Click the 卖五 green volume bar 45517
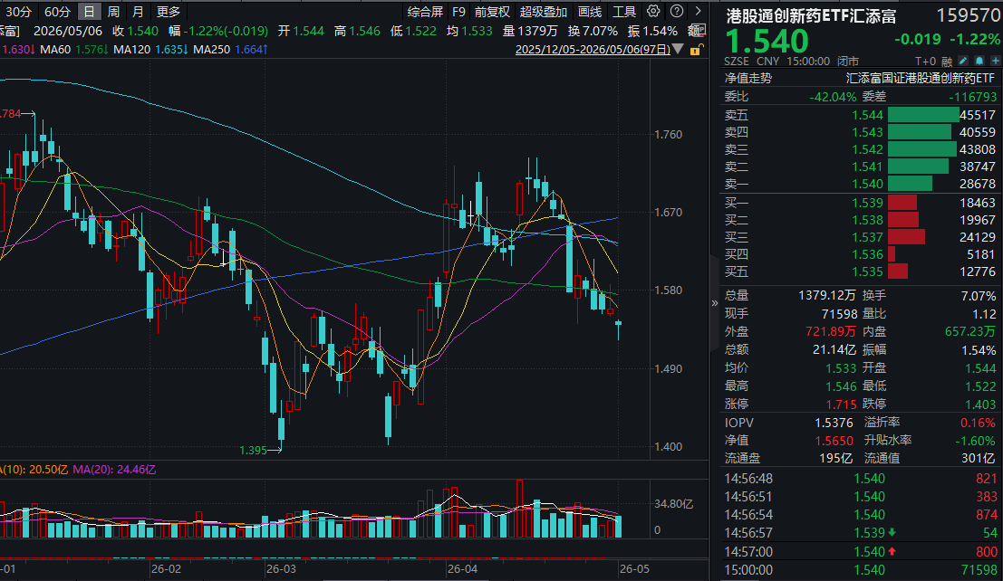 pos(923,115)
